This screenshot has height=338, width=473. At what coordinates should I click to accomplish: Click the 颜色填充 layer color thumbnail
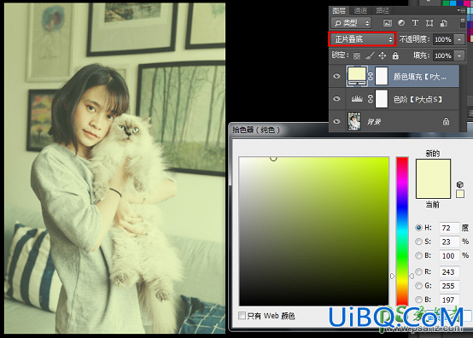pyautogui.click(x=357, y=76)
